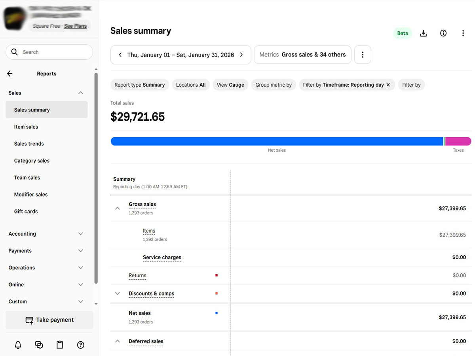
Task: Open Item sales report
Action: [26, 127]
